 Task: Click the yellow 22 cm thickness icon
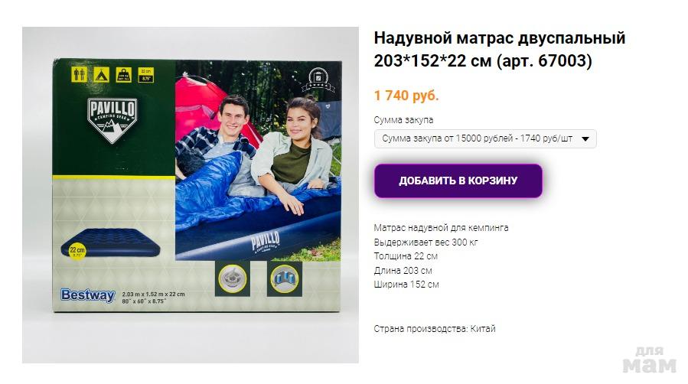click(146, 74)
